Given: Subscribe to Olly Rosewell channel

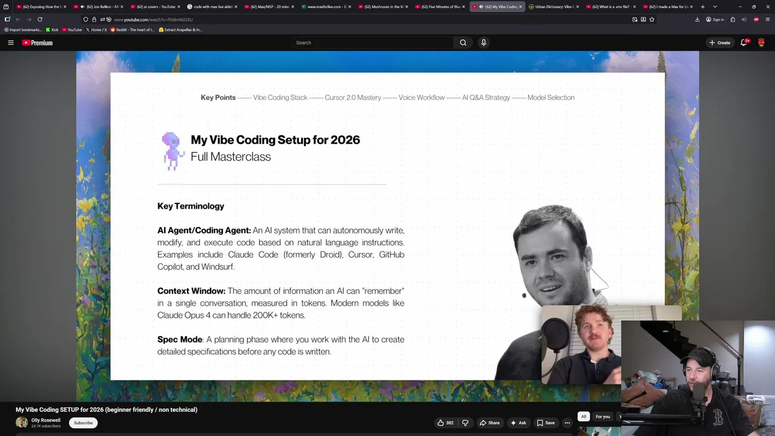Looking at the screenshot, I should coord(84,423).
